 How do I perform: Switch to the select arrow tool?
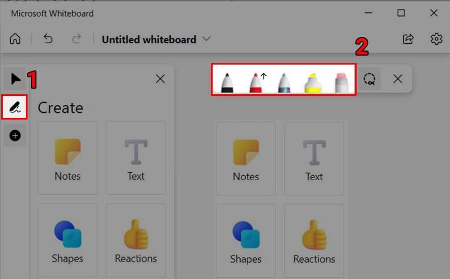[15, 79]
